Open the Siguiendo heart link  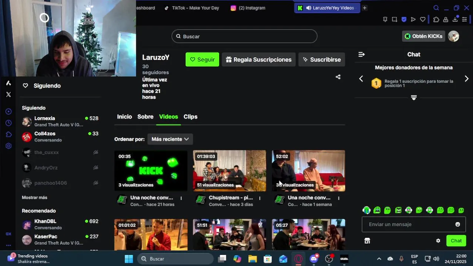pos(41,86)
